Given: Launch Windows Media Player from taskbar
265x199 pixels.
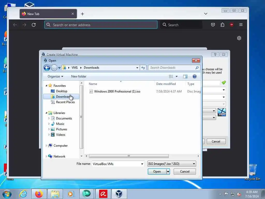Looking at the screenshot, I should point(70,194).
